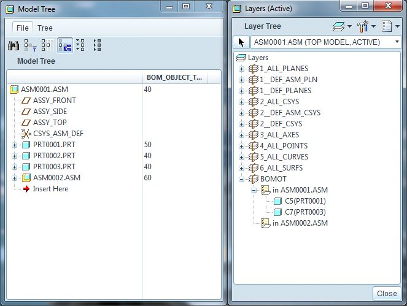Expand the 6_ALL_SURFS layer
Screen dimensions: 407x306
[242, 168]
